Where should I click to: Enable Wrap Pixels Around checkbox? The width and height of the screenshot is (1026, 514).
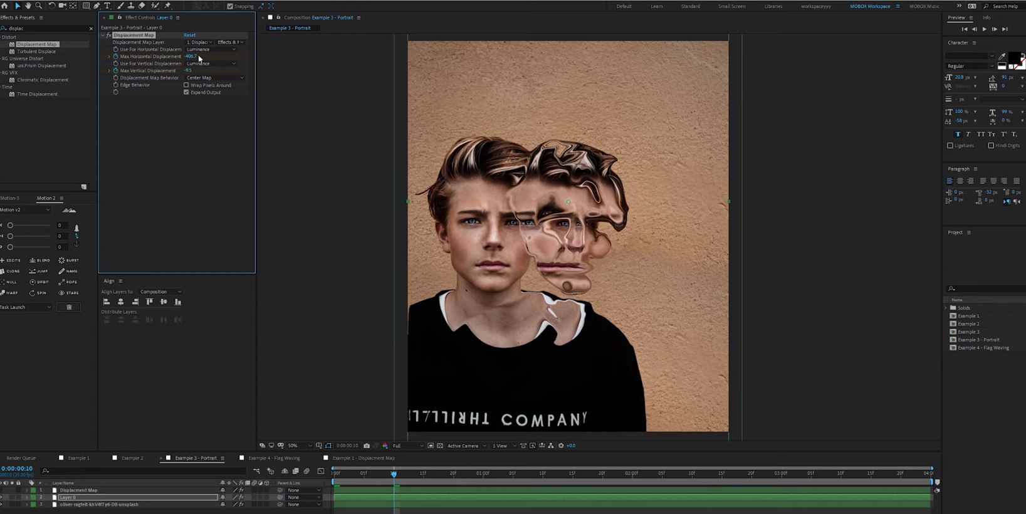coord(186,85)
